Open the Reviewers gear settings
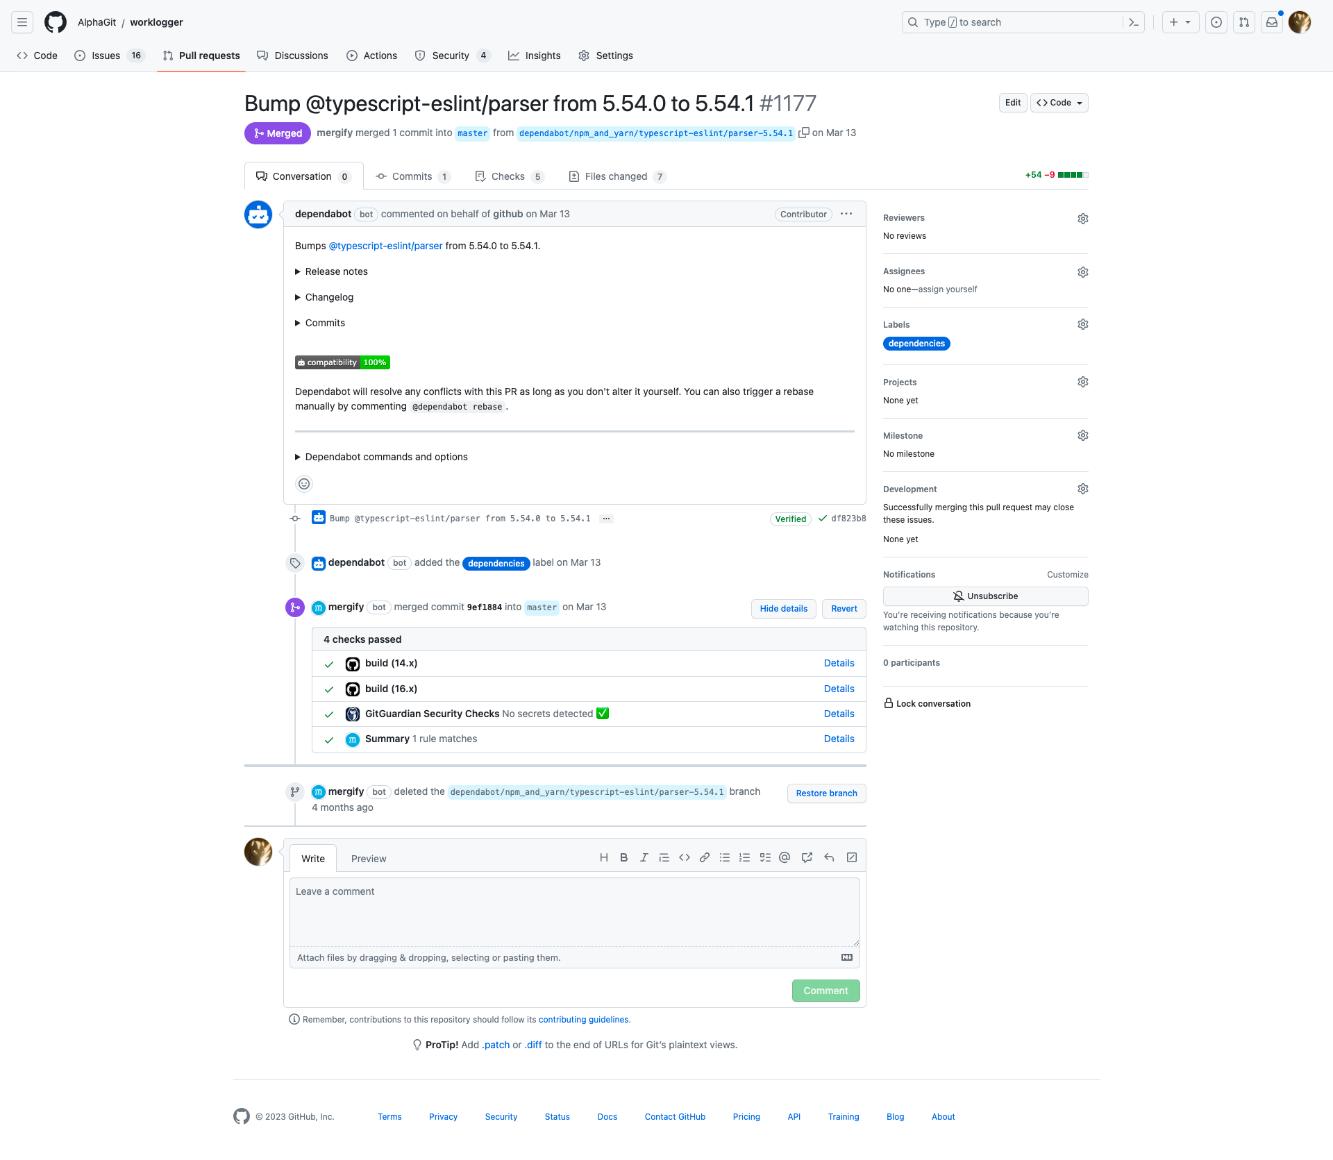The height and width of the screenshot is (1160, 1333). click(x=1082, y=219)
